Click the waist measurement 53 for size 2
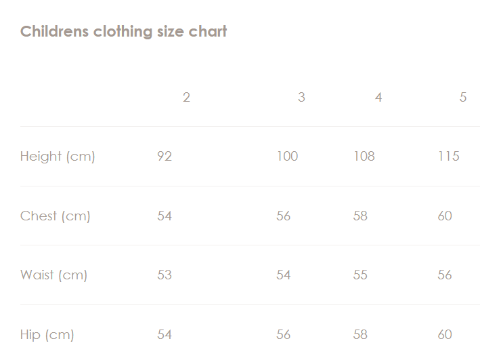Viewport: 480px width, 358px height. (x=165, y=275)
